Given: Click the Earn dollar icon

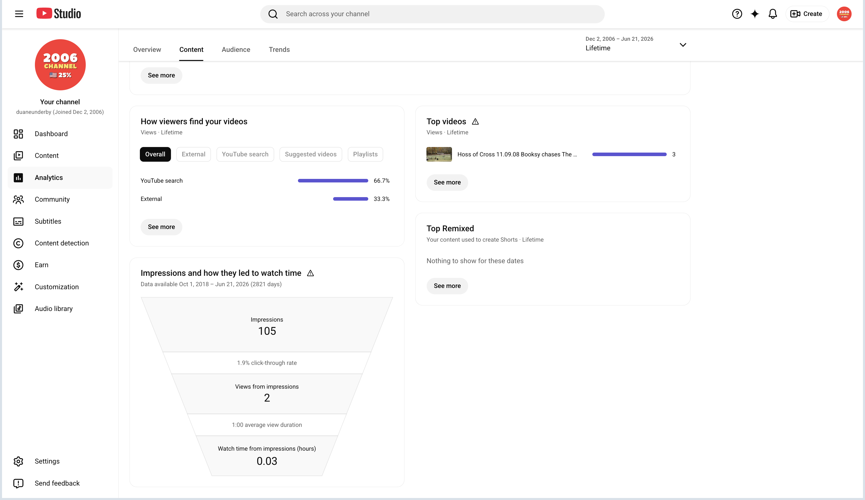Looking at the screenshot, I should click(18, 265).
